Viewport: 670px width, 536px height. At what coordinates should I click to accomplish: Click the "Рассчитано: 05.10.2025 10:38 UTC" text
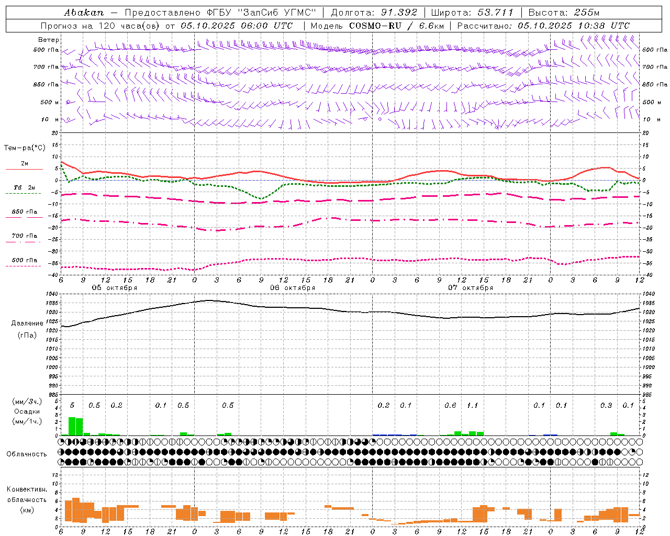(543, 26)
